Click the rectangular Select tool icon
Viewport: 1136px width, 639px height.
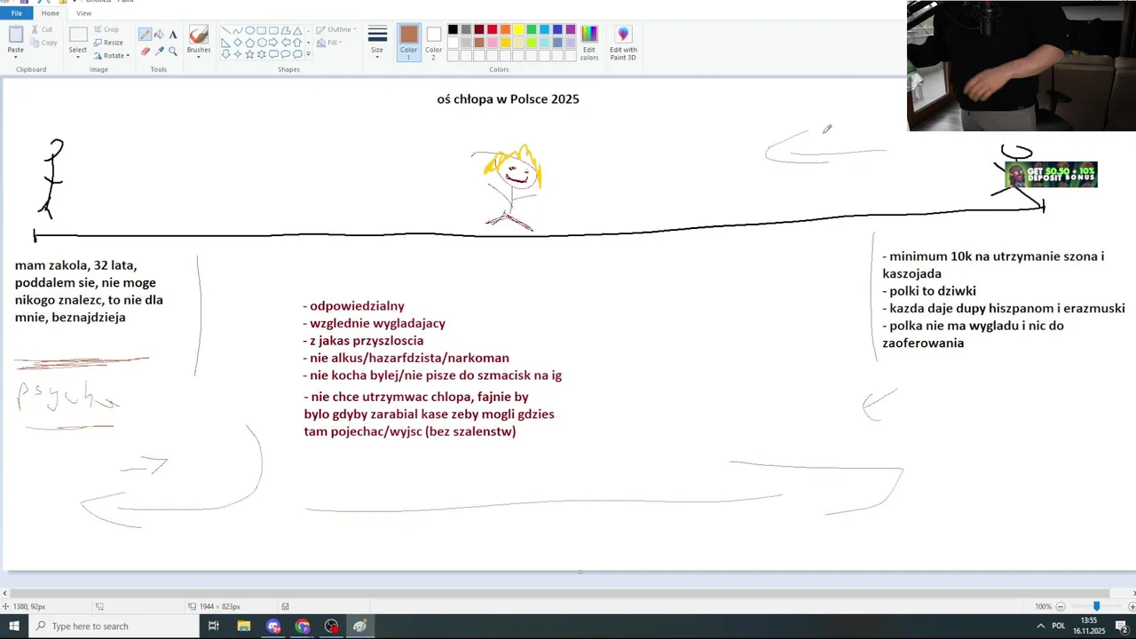click(x=78, y=35)
